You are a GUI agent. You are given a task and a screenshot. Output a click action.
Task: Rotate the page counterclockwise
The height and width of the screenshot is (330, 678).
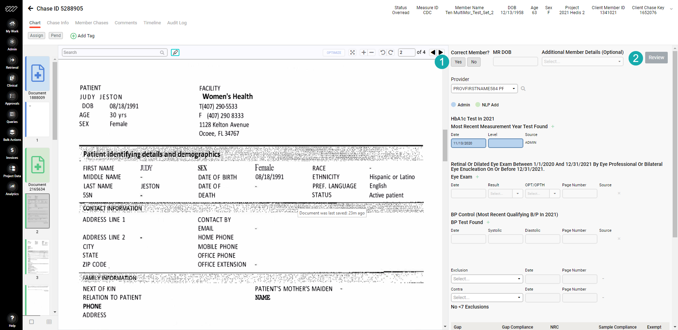(382, 52)
